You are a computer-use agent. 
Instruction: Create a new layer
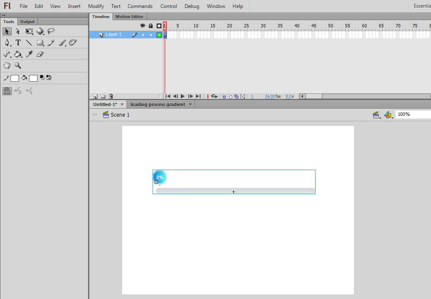point(95,96)
